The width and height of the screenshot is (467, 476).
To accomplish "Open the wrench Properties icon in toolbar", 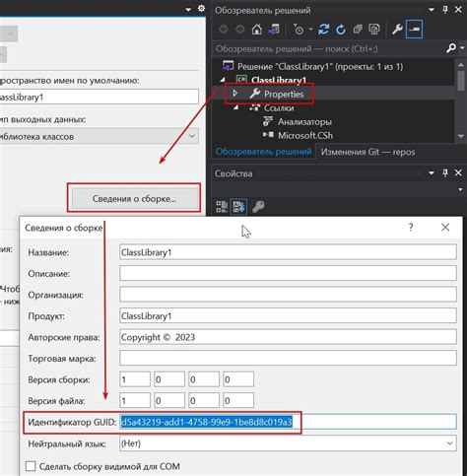I will tap(397, 30).
